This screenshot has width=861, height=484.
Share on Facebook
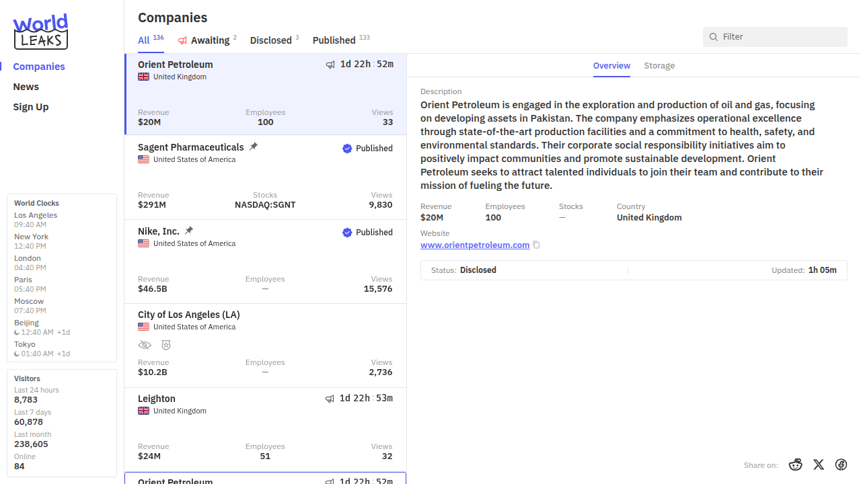[x=841, y=465]
